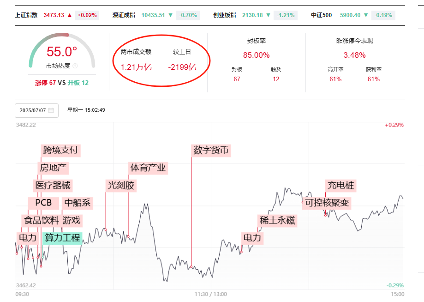
Task: Click the 星期一 15:02:49 timestamp
Action: [86, 110]
